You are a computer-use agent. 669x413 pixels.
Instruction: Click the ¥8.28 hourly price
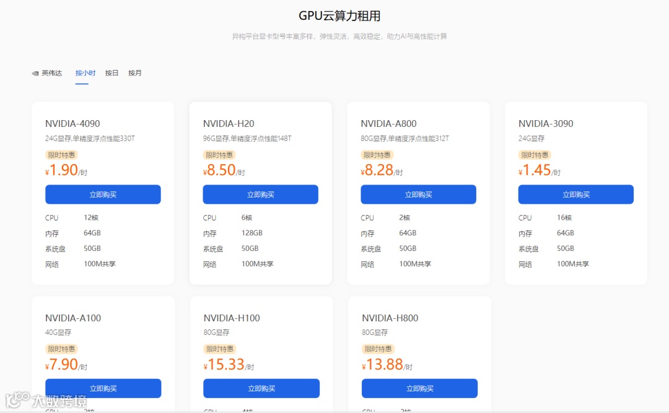click(382, 170)
